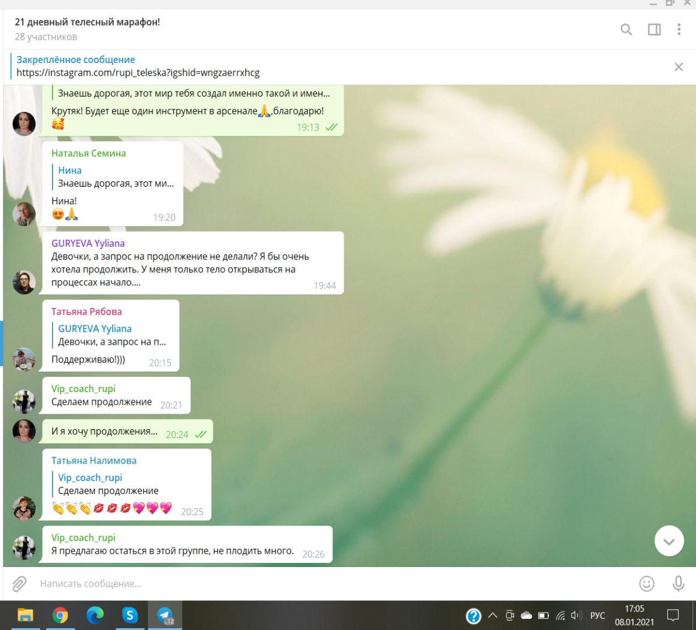This screenshot has height=630, width=696.
Task: Open Microsoft Edge from the taskbar
Action: tap(95, 615)
